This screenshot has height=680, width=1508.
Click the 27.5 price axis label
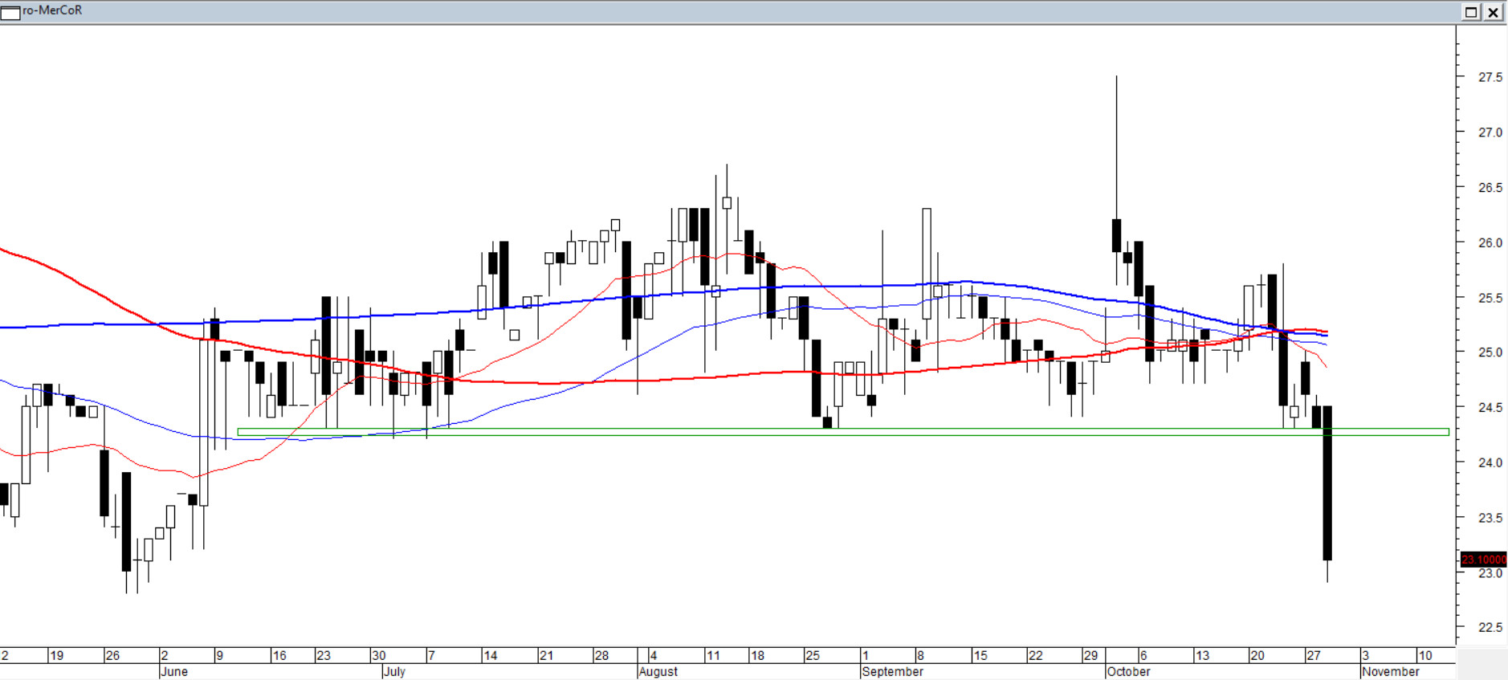(1490, 77)
